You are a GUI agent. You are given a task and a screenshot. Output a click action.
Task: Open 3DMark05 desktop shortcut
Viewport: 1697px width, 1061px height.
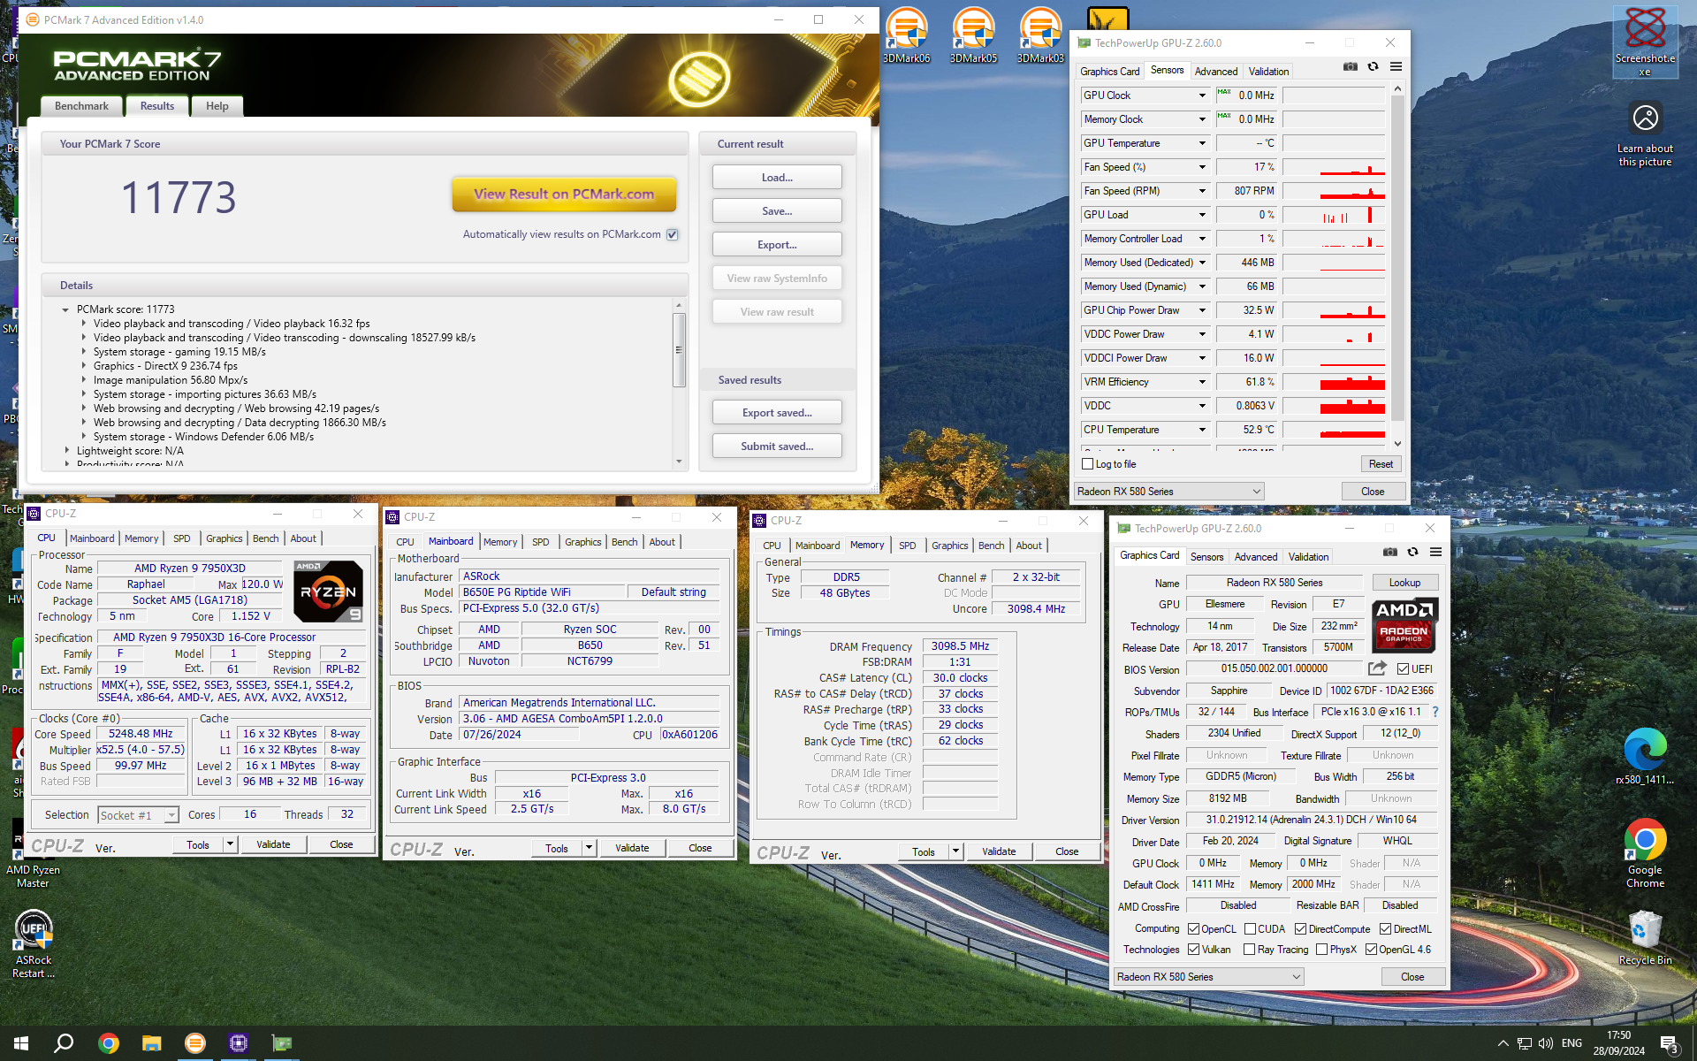point(973,35)
